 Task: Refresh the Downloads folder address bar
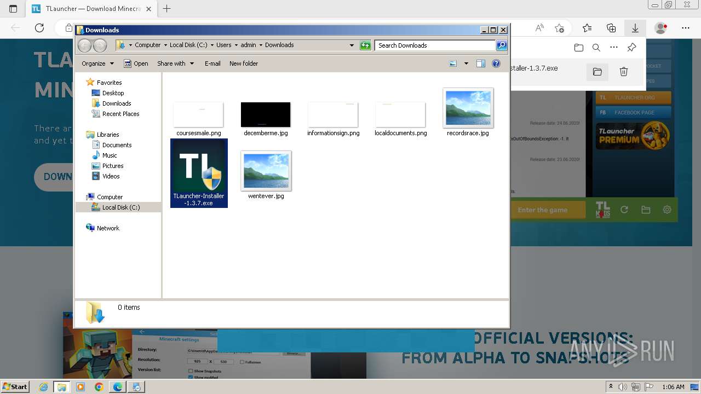365,45
